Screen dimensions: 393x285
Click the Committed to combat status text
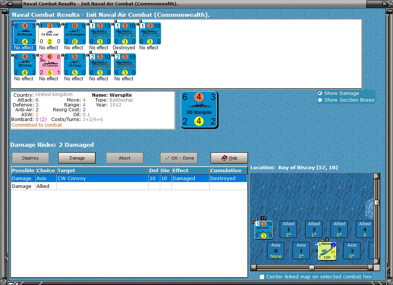click(37, 125)
